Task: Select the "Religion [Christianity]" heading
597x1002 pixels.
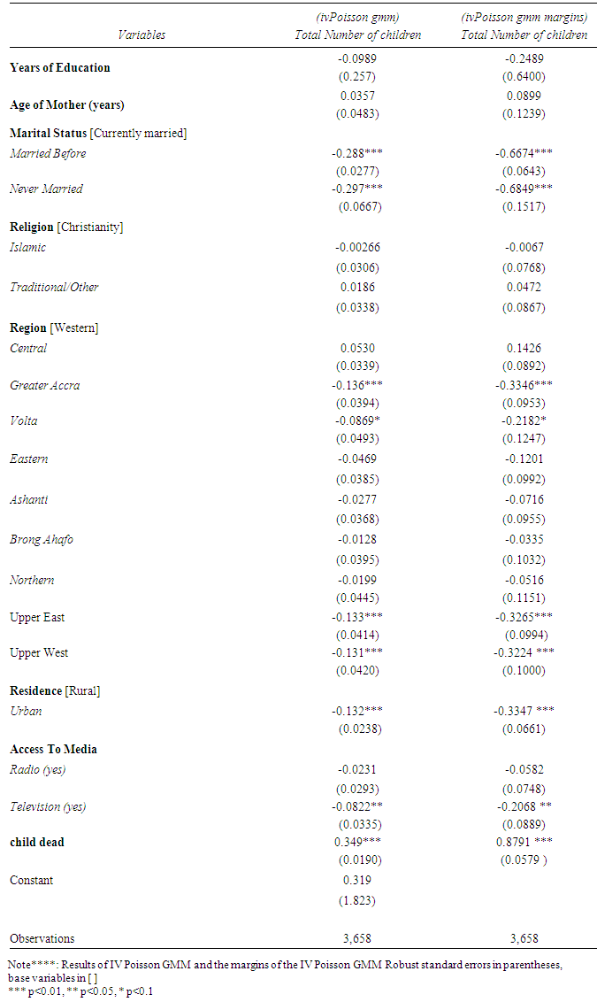Action: coord(66,227)
